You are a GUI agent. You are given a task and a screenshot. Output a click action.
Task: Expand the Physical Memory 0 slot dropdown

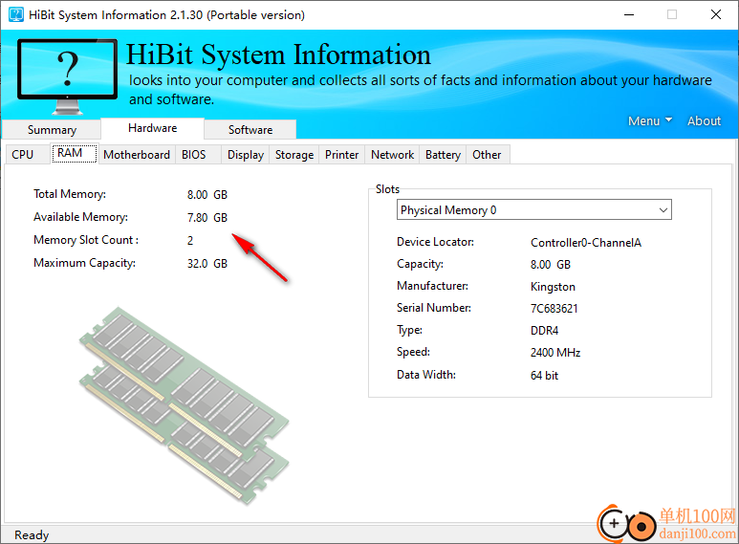pos(534,209)
